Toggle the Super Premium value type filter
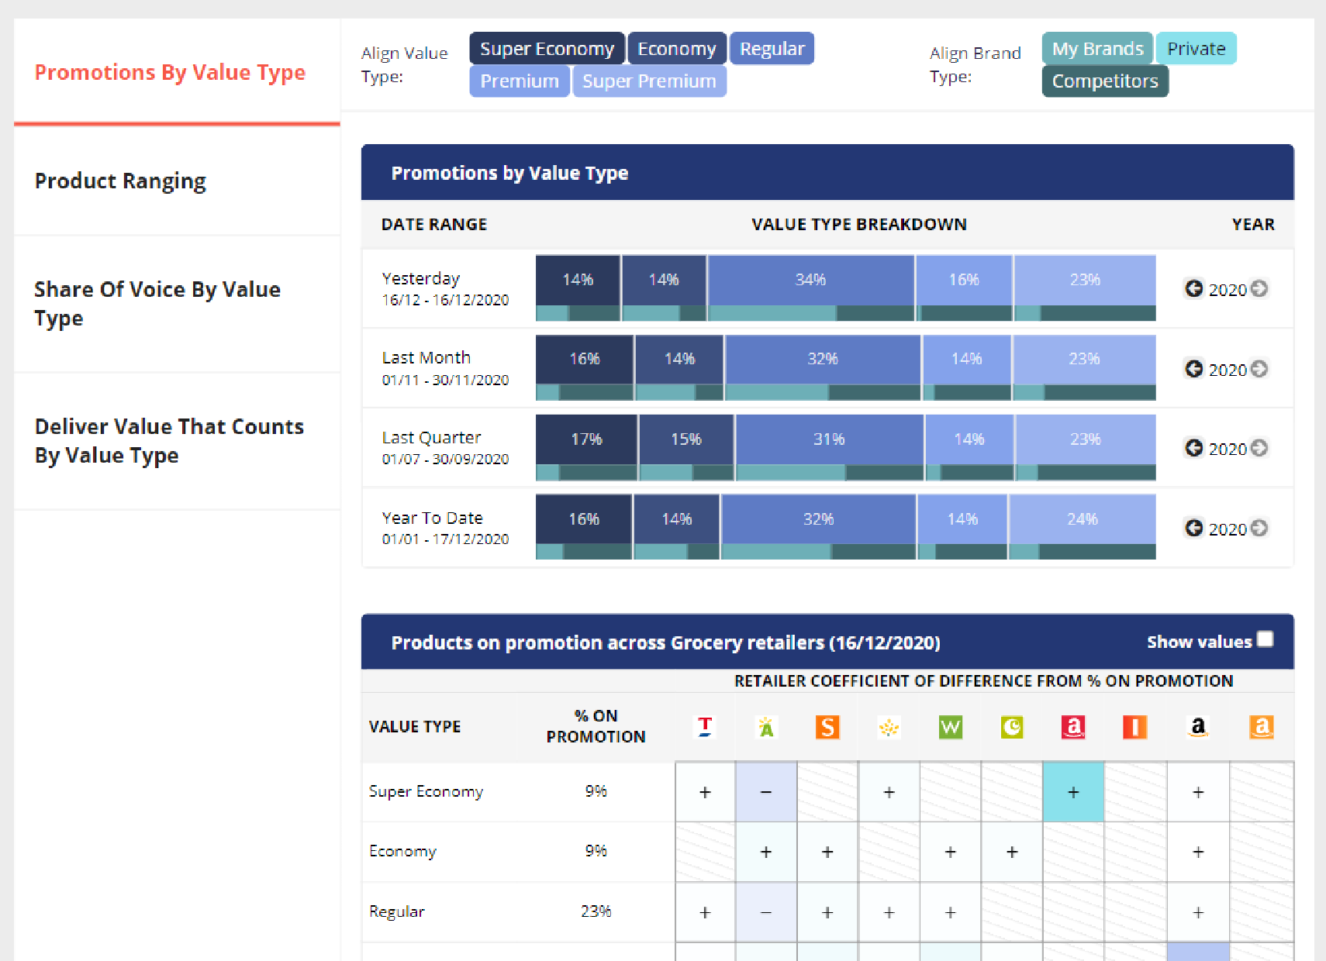This screenshot has width=1326, height=961. tap(649, 81)
